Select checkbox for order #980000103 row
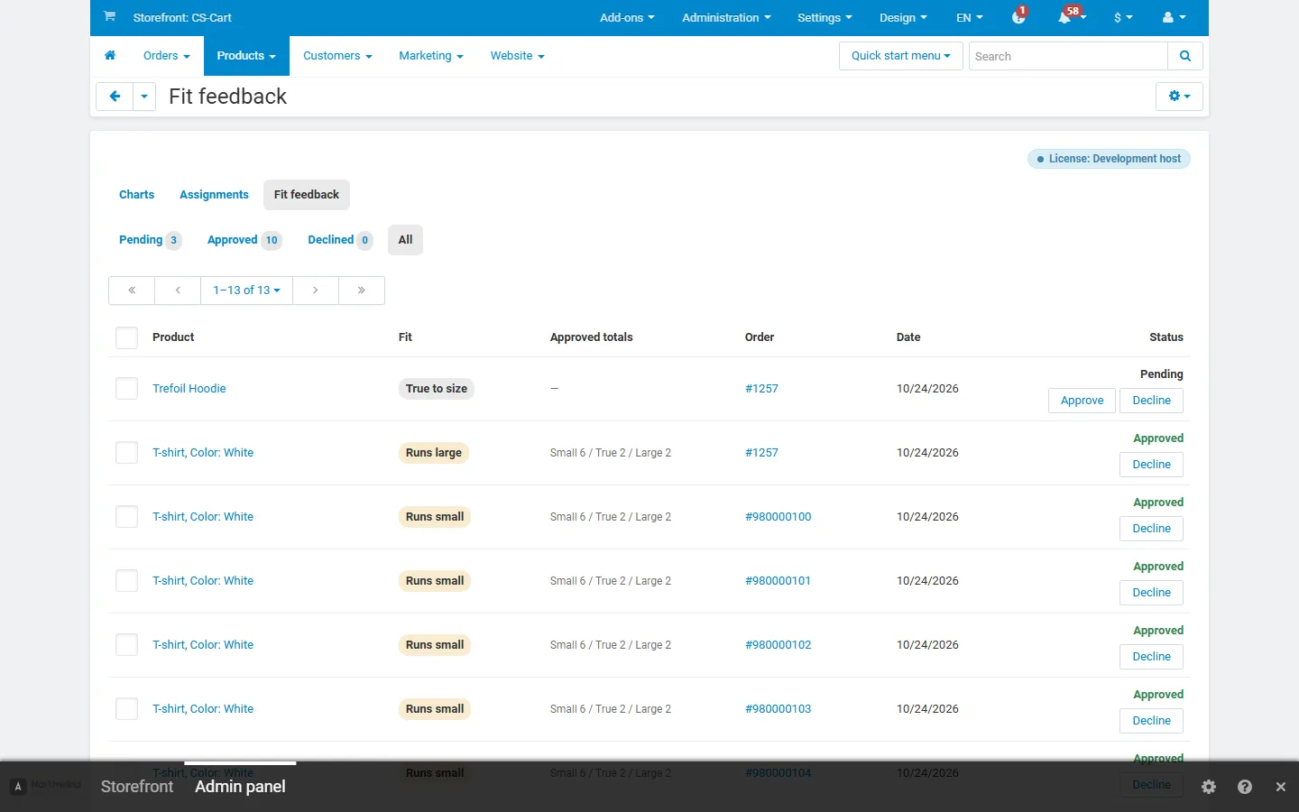Screen dimensions: 1299x812 pyautogui.click(x=127, y=709)
